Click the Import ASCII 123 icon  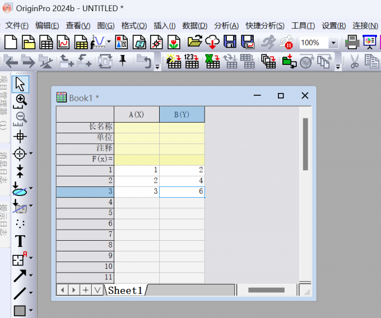192,61
